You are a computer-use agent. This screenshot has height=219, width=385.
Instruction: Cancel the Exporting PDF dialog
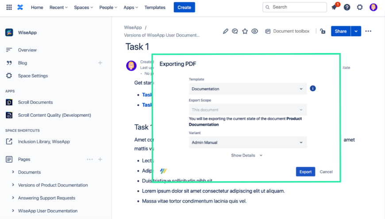(x=326, y=172)
